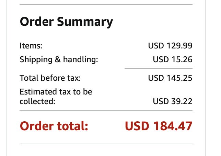Click the divider line below the Order total row
This screenshot has height=156, width=221.
pyautogui.click(x=106, y=144)
